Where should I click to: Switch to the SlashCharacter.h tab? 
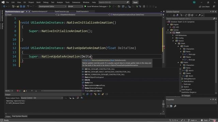pos(82,12)
